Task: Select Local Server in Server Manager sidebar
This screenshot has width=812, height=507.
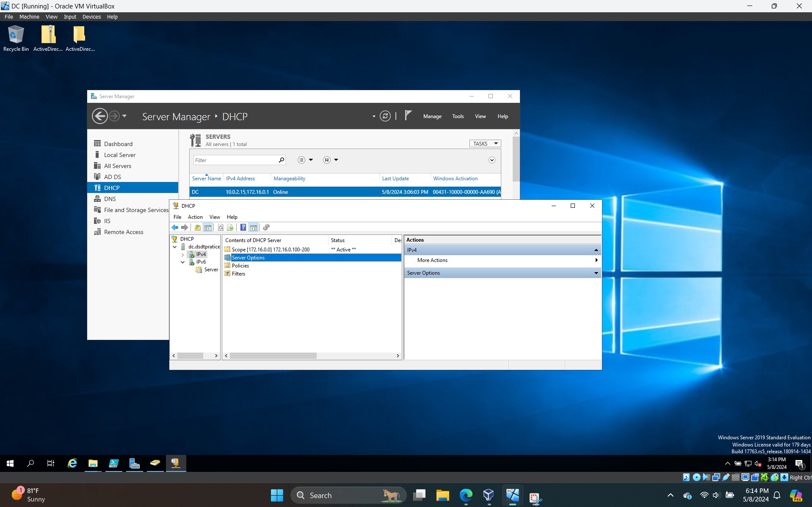Action: click(133, 155)
